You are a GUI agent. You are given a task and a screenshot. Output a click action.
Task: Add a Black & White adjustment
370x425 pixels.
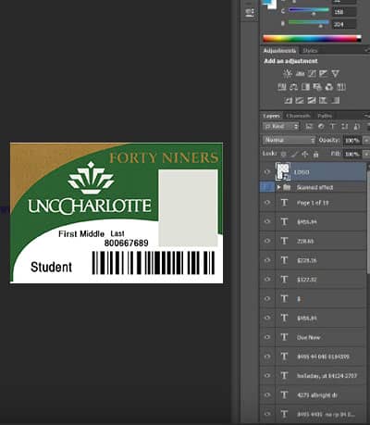click(305, 87)
